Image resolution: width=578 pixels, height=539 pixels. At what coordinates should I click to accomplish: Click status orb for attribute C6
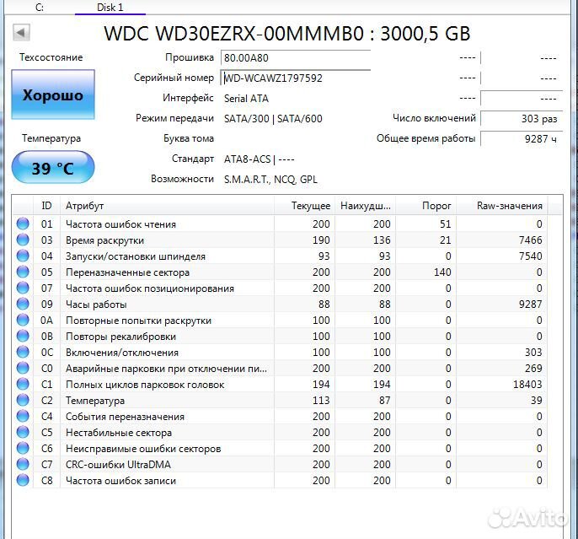[23, 448]
